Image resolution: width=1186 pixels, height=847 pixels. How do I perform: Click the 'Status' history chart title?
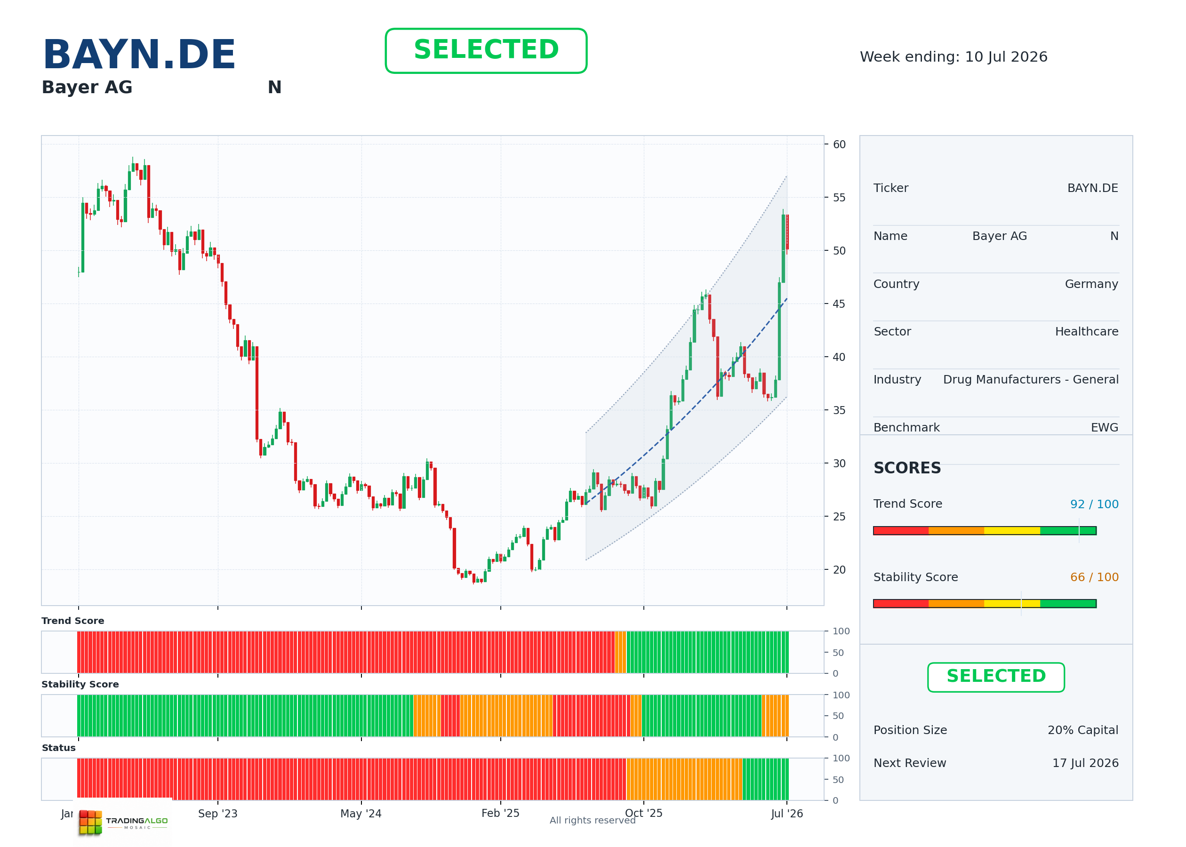point(59,748)
